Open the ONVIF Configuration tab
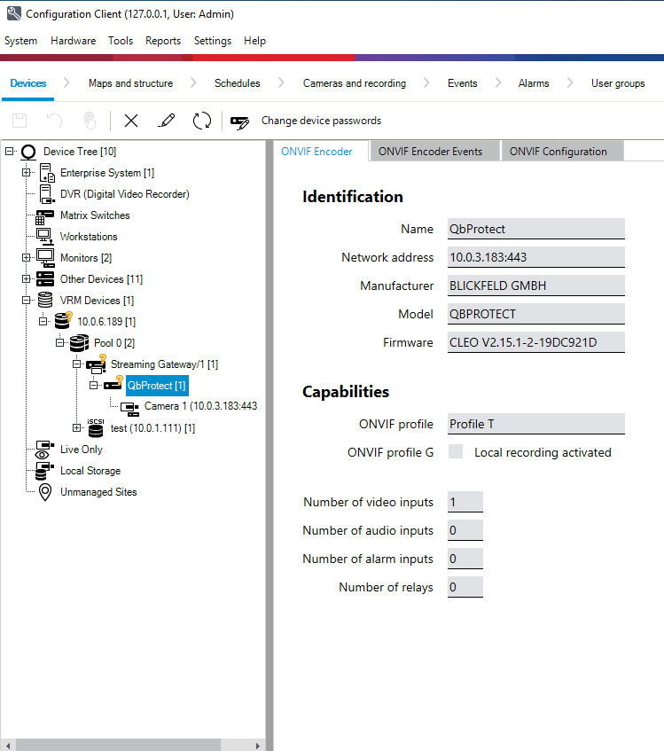The width and height of the screenshot is (664, 751). click(x=558, y=152)
